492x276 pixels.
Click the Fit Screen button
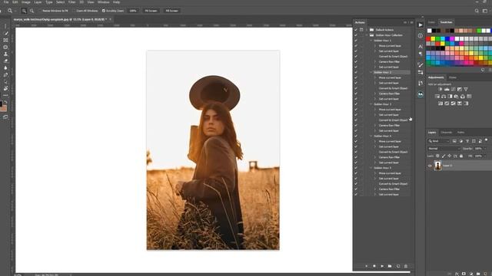[151, 11]
